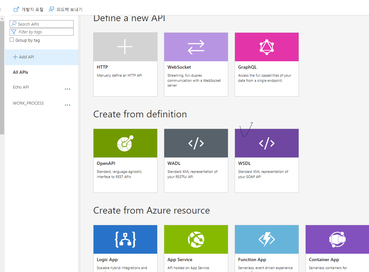This screenshot has height=272, width=369.
Task: Pick the WSDL purple code icon
Action: click(x=267, y=143)
